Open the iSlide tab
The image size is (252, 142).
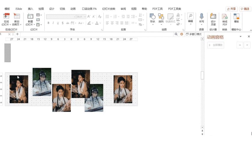tap(19, 9)
